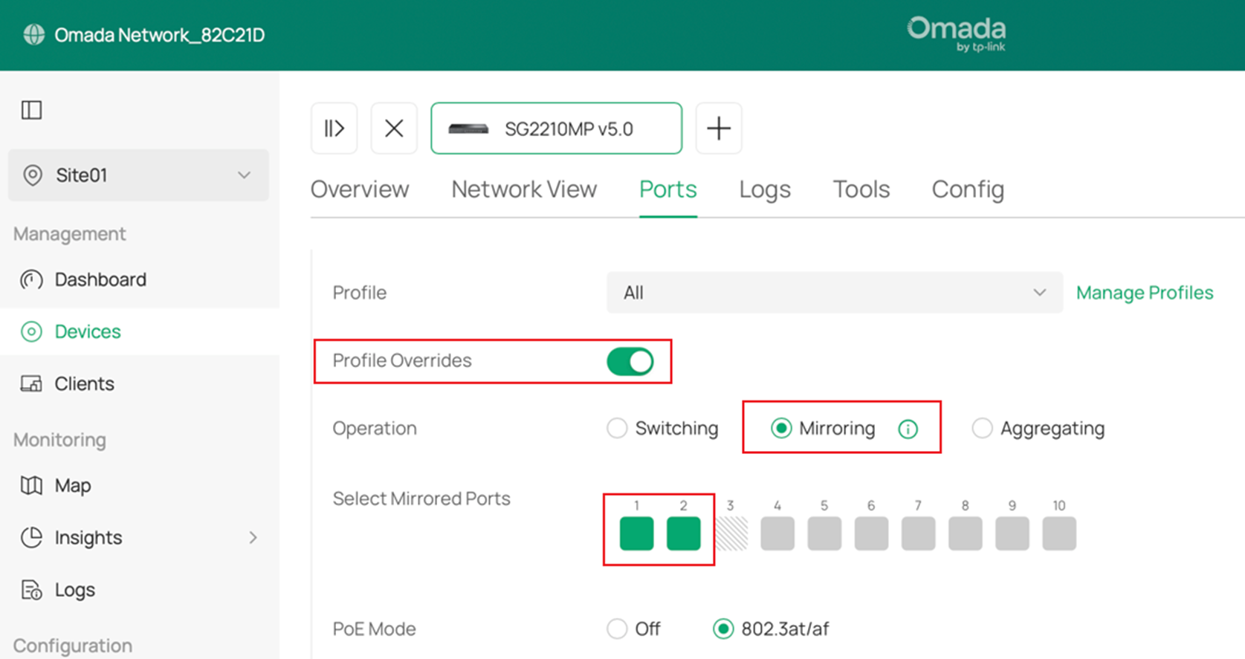1245x659 pixels.
Task: Collapse the sidebar with the panel icon
Action: 32,110
